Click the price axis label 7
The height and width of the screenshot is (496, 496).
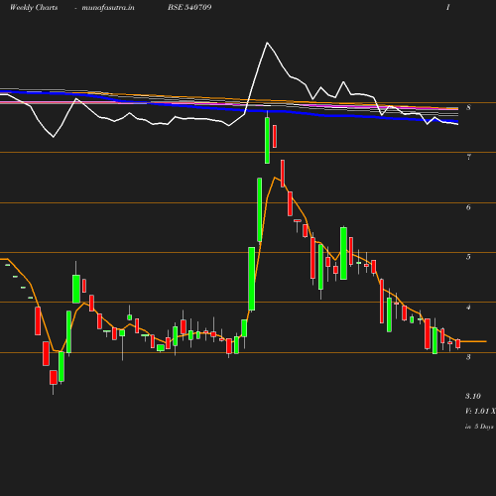[x=468, y=157]
